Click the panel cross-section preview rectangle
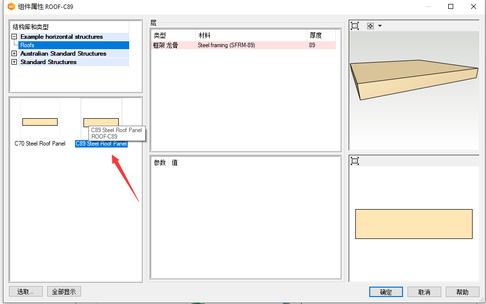The width and height of the screenshot is (486, 304). pyautogui.click(x=414, y=224)
